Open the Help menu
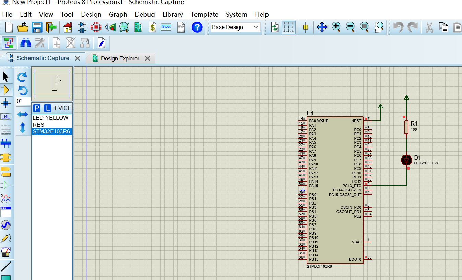The image size is (462, 280). point(262,14)
